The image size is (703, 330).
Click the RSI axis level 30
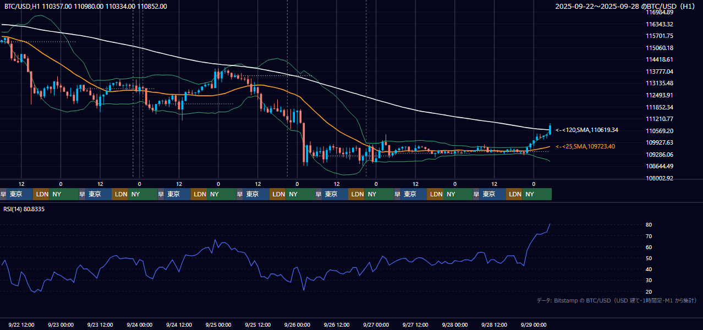click(x=649, y=280)
